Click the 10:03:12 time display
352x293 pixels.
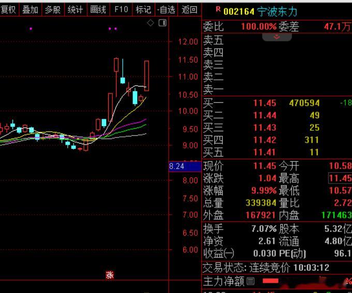tap(312, 268)
